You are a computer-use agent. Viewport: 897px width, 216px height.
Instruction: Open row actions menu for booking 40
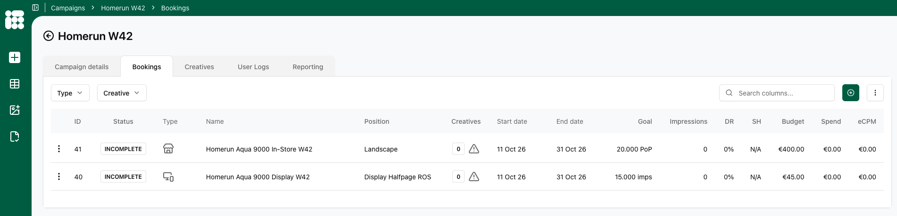(x=59, y=176)
